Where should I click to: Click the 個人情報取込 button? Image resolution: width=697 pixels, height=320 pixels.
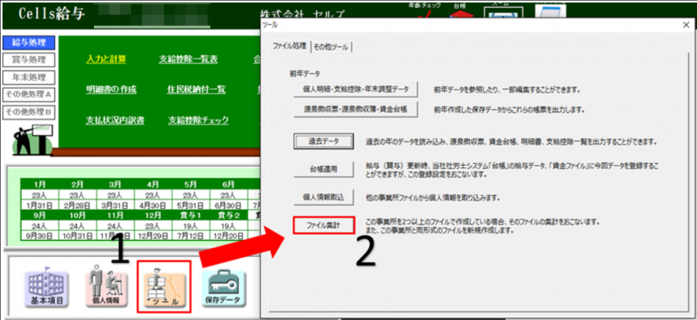pyautogui.click(x=323, y=197)
